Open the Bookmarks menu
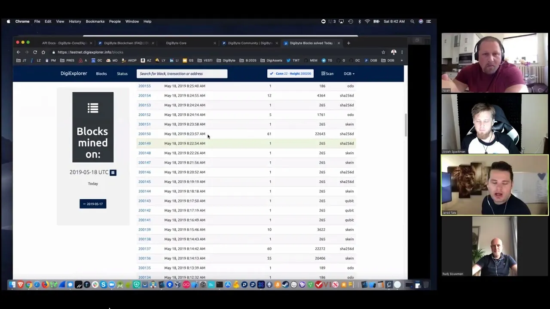Image resolution: width=550 pixels, height=309 pixels. pos(95,21)
